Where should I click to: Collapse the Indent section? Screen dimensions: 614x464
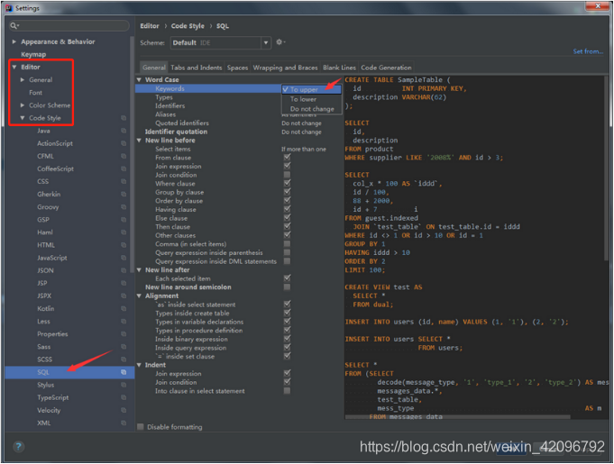139,365
